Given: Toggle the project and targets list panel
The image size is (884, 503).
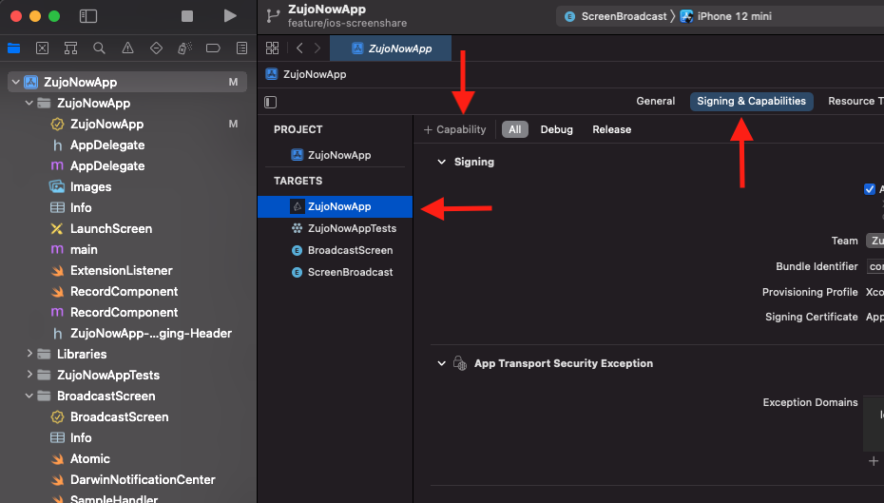Looking at the screenshot, I should [x=271, y=102].
